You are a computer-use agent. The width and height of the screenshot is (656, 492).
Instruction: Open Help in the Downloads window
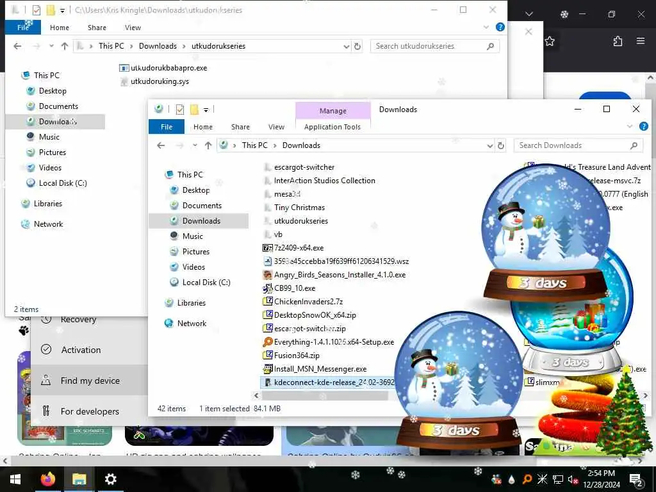[x=644, y=126]
